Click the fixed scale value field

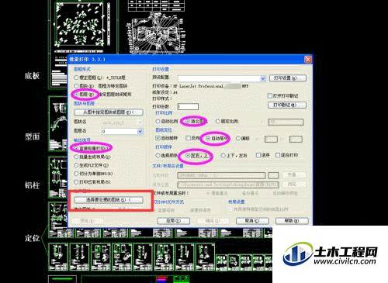pos(286,122)
